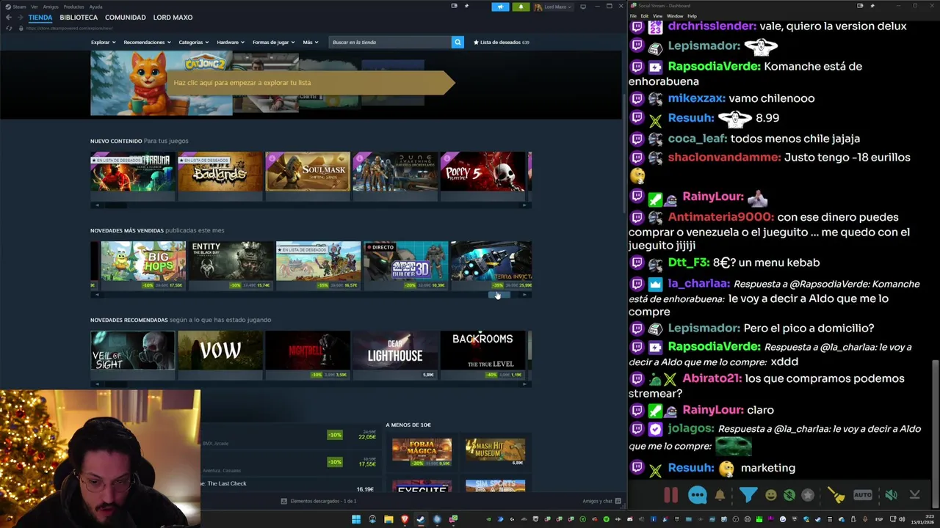Open the LORD MAXO profile tab
The width and height of the screenshot is (940, 528).
173,17
